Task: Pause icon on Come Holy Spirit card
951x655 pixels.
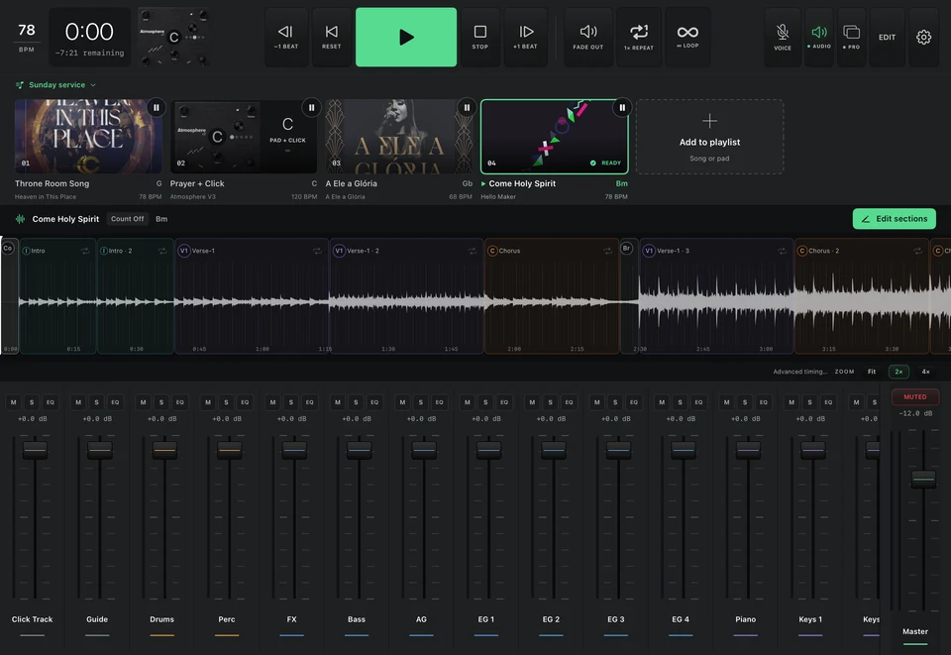Action: (622, 107)
